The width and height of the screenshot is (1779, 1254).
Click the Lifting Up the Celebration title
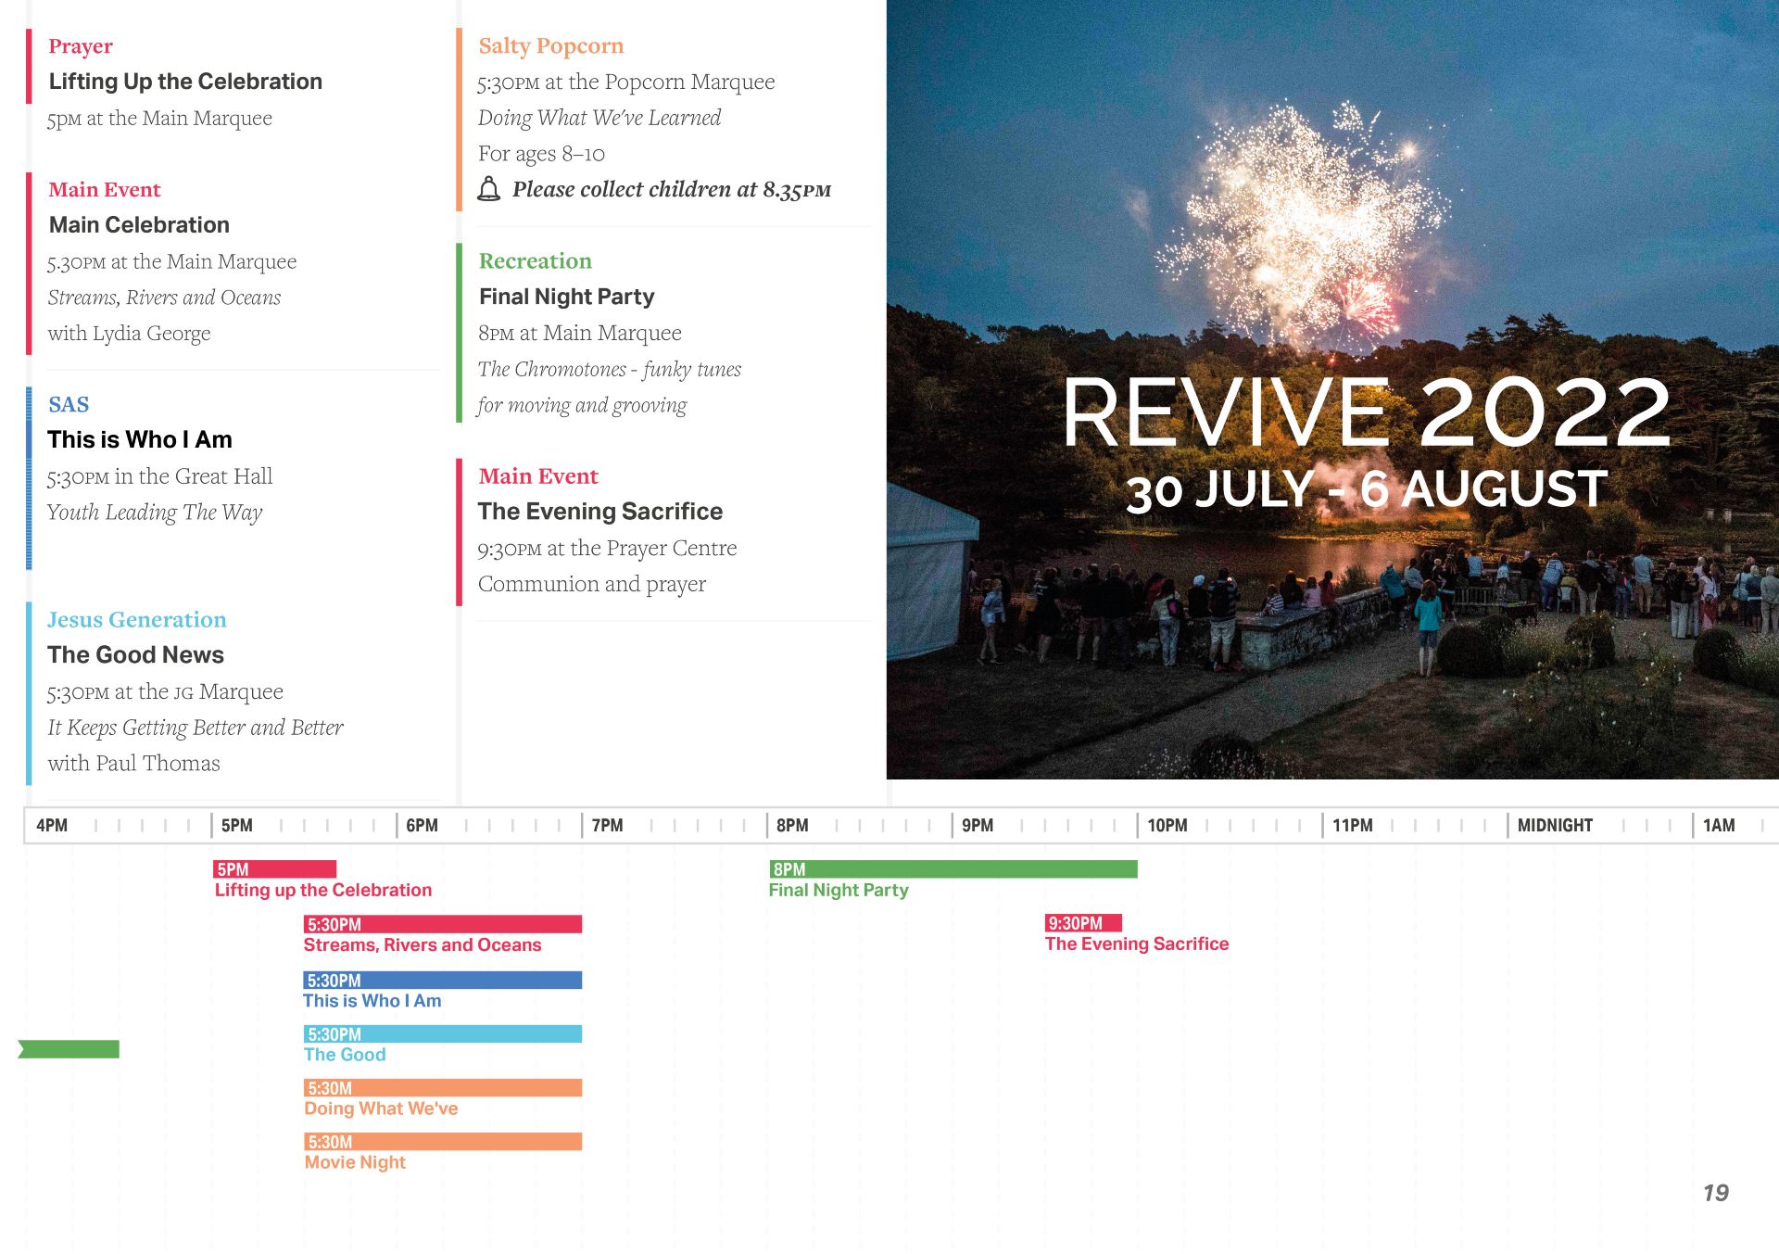185,82
